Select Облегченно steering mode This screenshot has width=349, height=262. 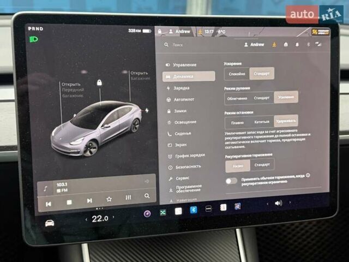[237, 98]
